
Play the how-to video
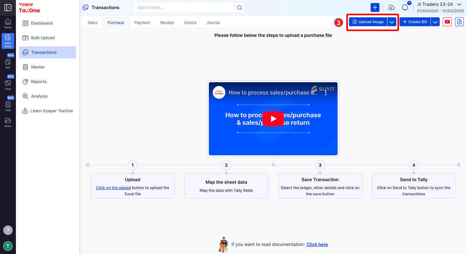(x=273, y=119)
